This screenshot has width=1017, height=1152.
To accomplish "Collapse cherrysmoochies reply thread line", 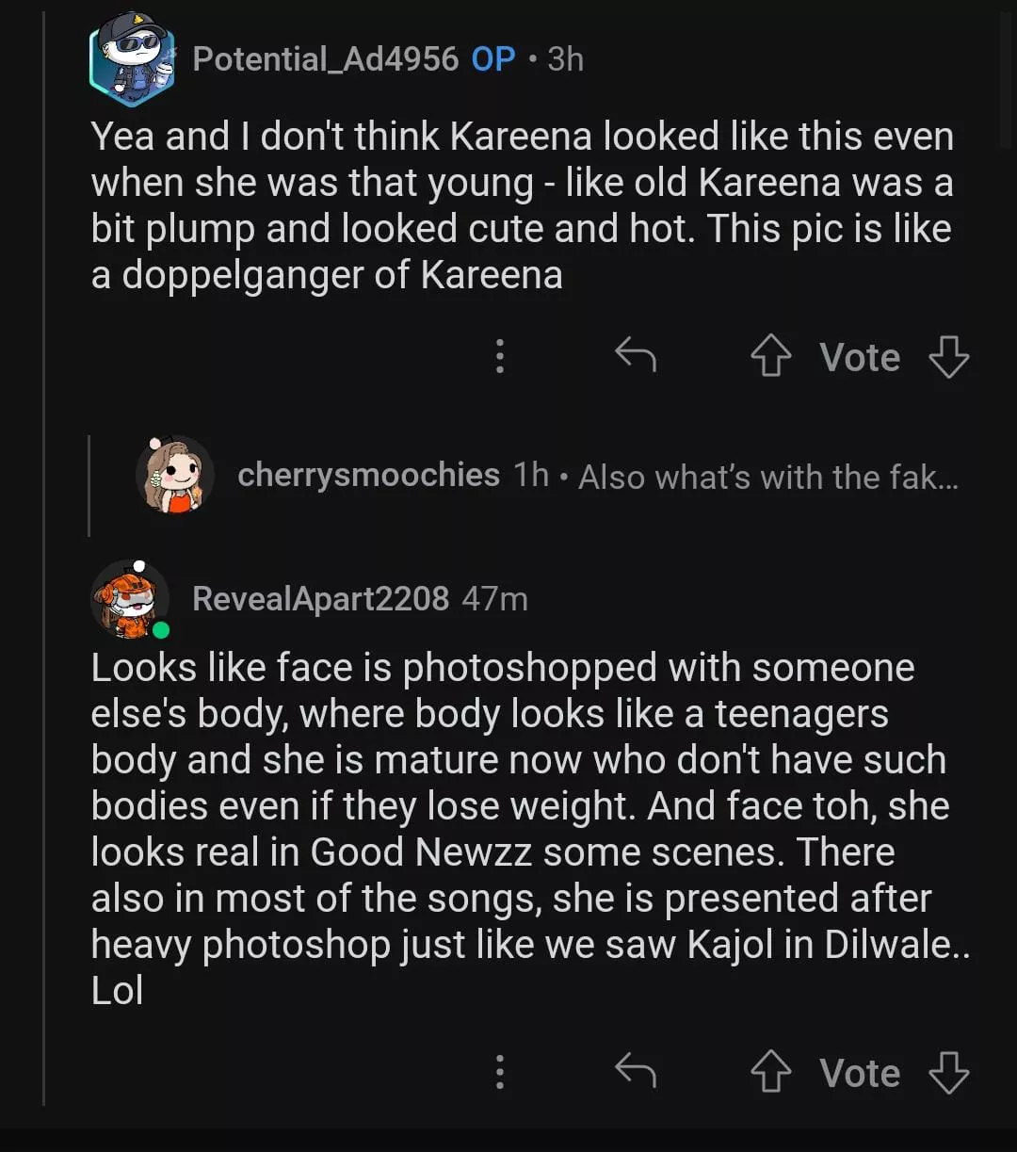I will coord(89,485).
